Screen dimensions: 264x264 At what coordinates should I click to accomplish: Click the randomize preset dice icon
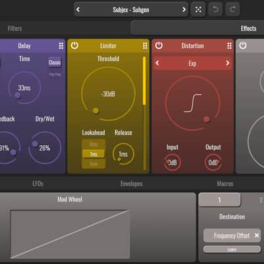198,9
